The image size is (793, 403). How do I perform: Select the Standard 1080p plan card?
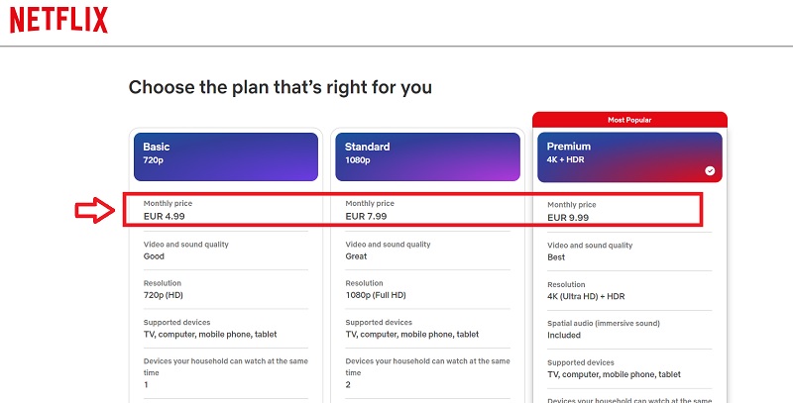[427, 157]
